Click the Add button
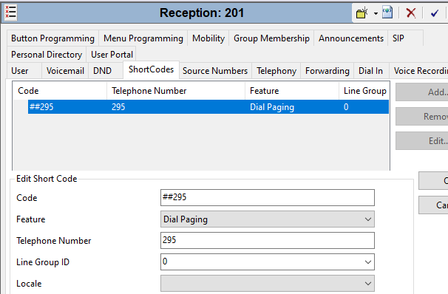This screenshot has height=294, width=448. pos(421,92)
